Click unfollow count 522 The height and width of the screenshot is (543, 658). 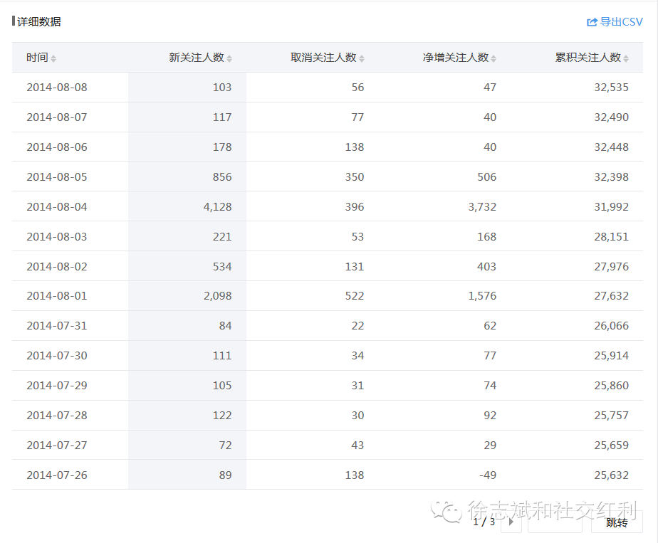pyautogui.click(x=355, y=296)
